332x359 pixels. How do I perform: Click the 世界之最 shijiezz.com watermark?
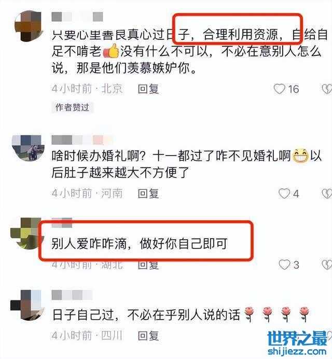point(297,343)
